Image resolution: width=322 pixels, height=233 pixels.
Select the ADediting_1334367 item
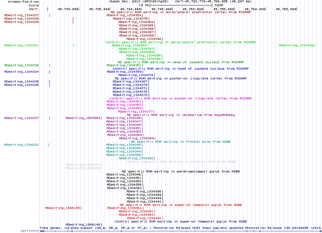pyautogui.click(x=130, y=81)
